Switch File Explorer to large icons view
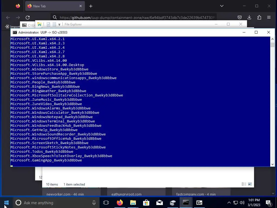Screen dimensions: 277x208 250,184
